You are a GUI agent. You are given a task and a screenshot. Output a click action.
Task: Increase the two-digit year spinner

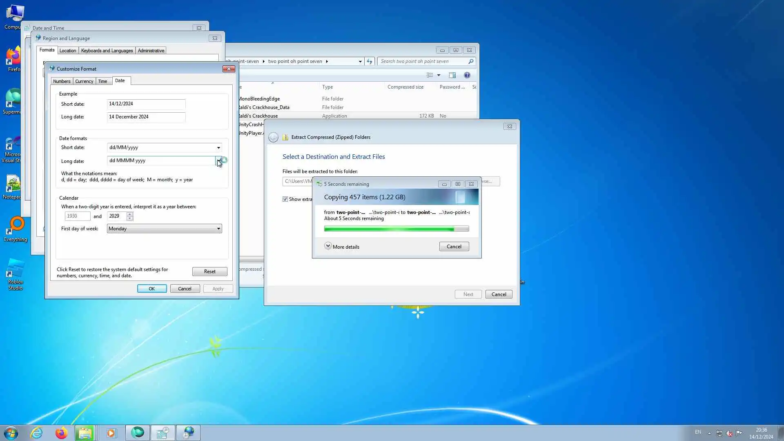click(x=130, y=214)
